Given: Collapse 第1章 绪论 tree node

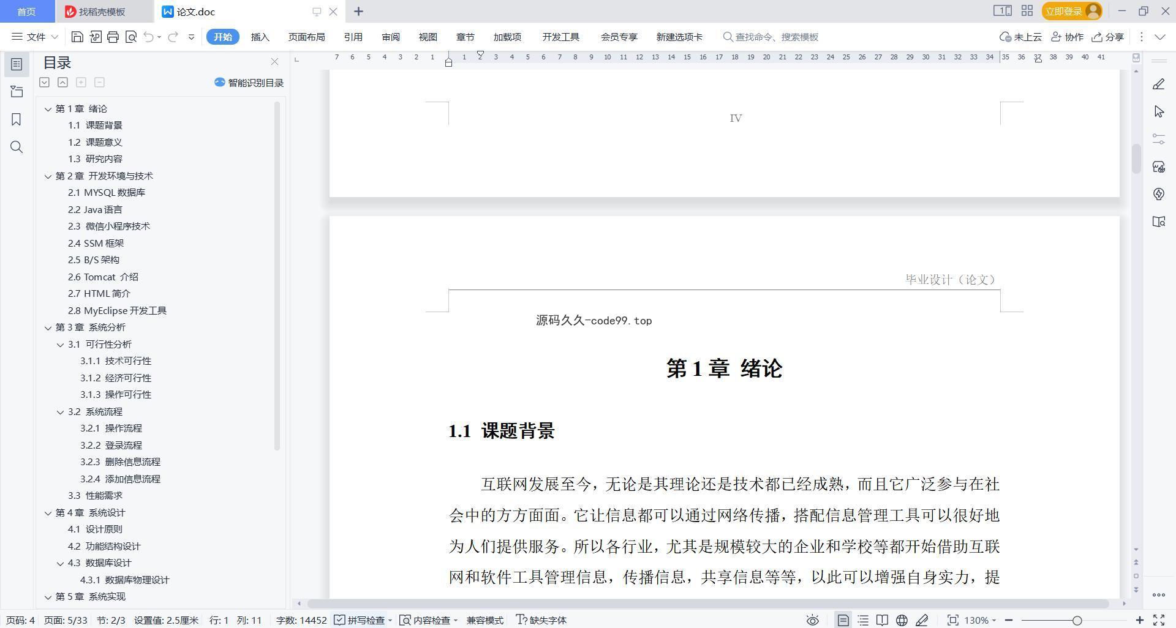Looking at the screenshot, I should tap(48, 109).
